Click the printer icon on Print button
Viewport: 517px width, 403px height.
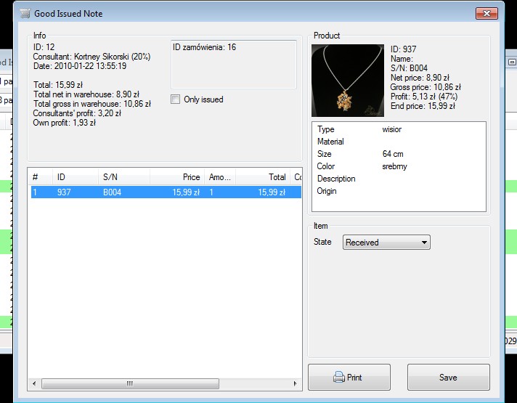coord(338,377)
